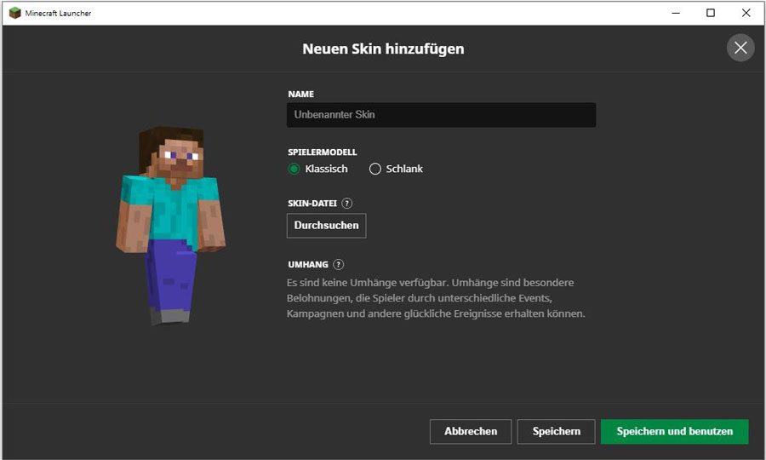Maximize the Minecraft Launcher window
The width and height of the screenshot is (766, 460).
711,13
